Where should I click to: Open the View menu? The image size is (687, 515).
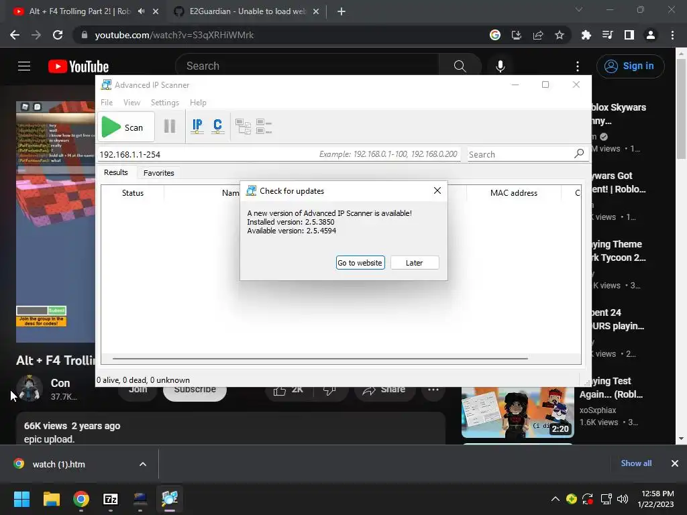pos(131,103)
